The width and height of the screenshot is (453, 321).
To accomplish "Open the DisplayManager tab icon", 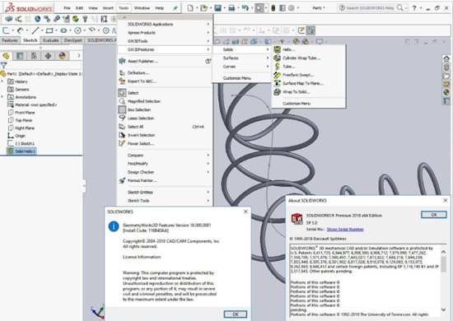I will [62, 56].
